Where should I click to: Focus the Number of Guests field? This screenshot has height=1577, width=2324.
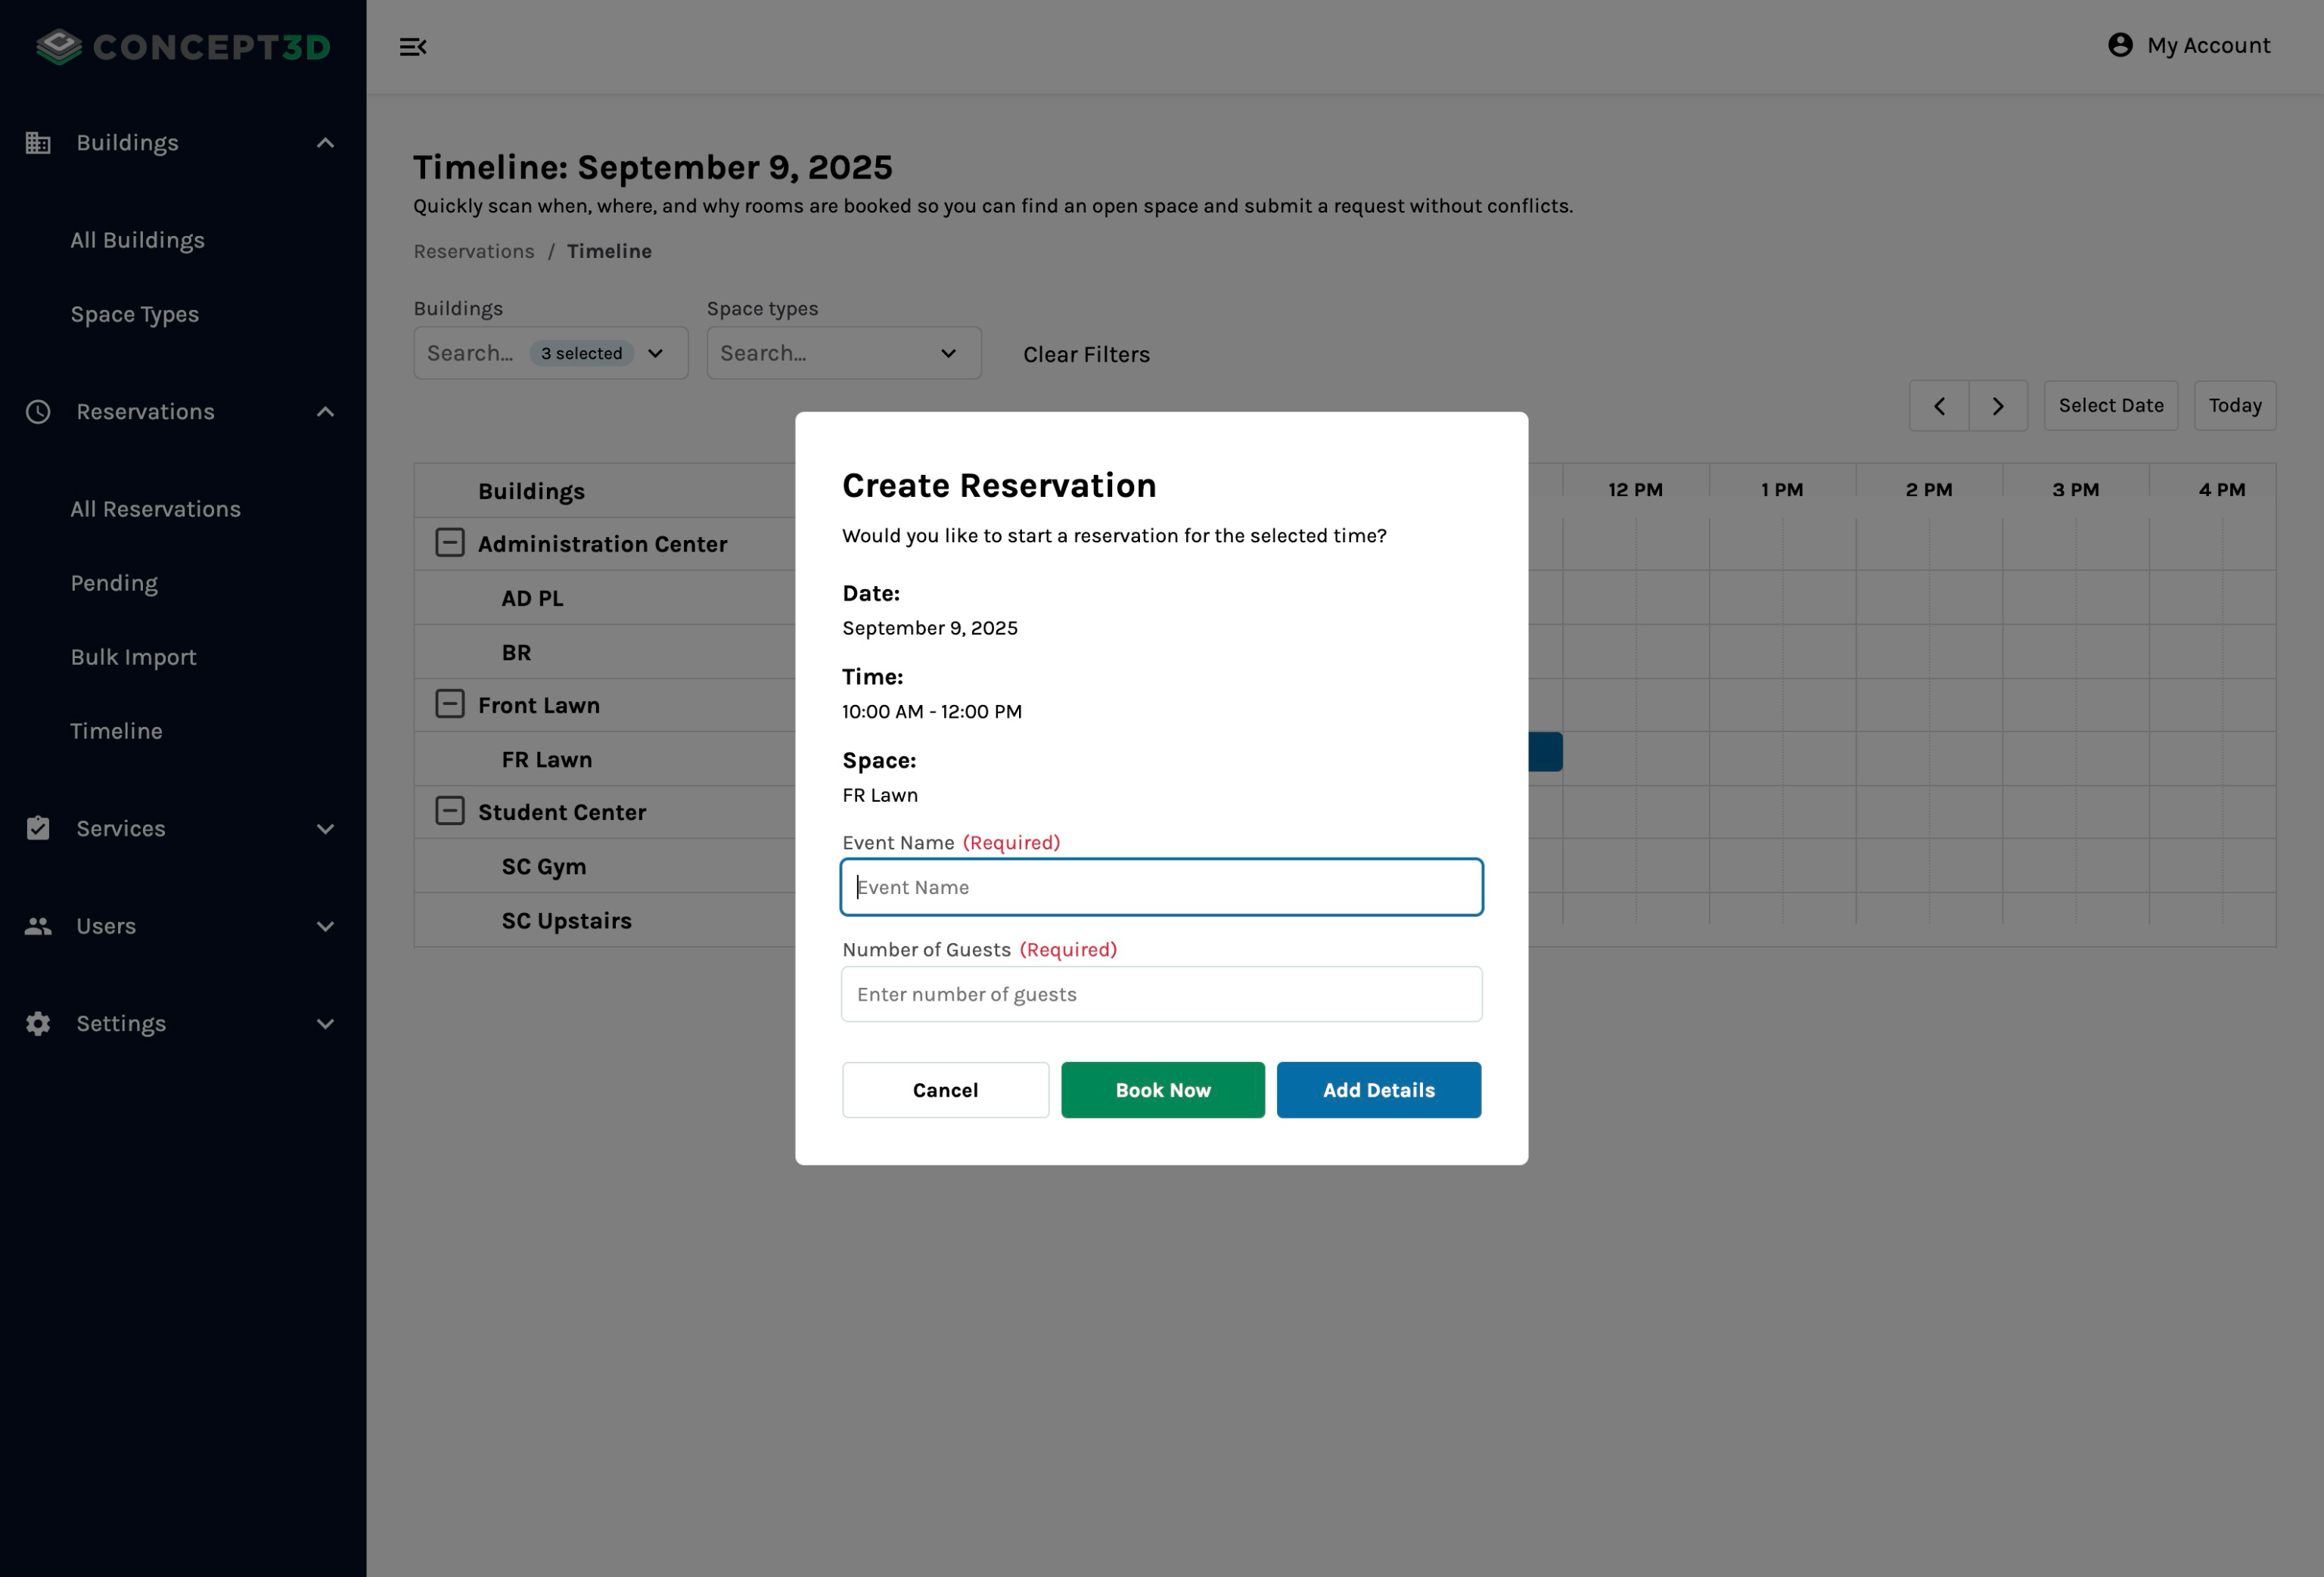pos(1161,994)
